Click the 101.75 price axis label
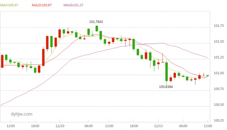 218,26
